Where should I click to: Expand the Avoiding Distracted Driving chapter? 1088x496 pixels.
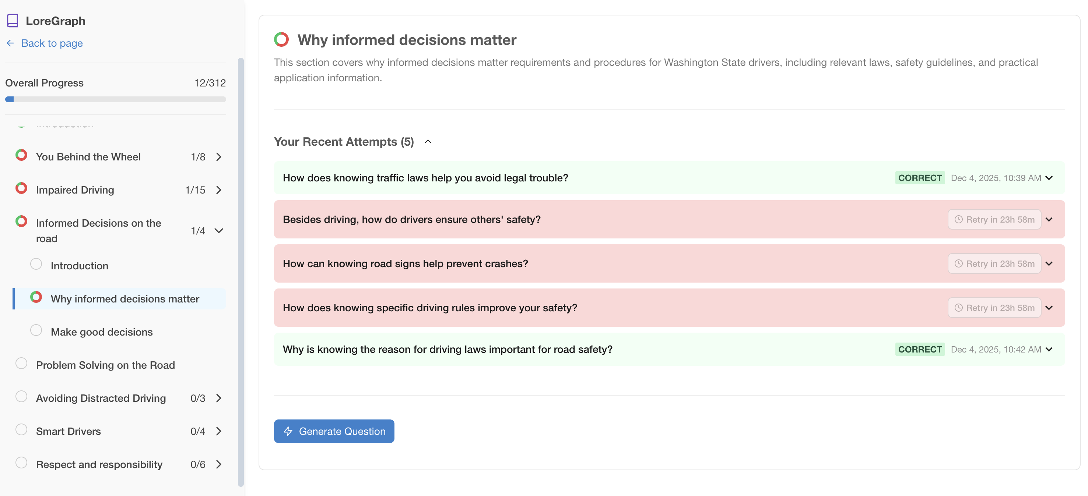218,398
